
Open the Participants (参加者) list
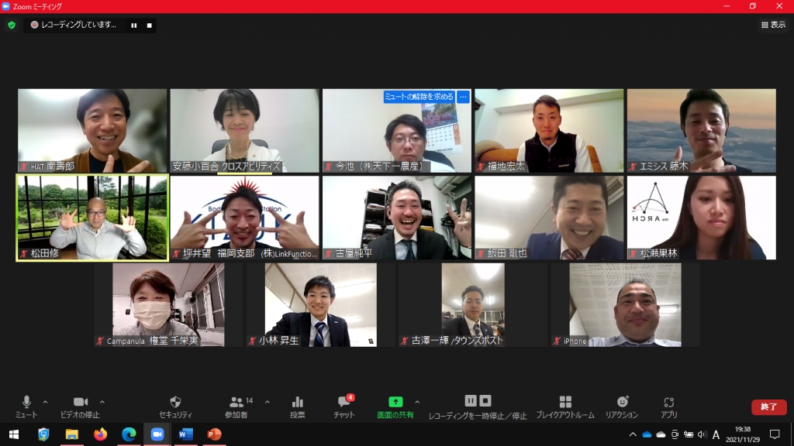tap(236, 406)
